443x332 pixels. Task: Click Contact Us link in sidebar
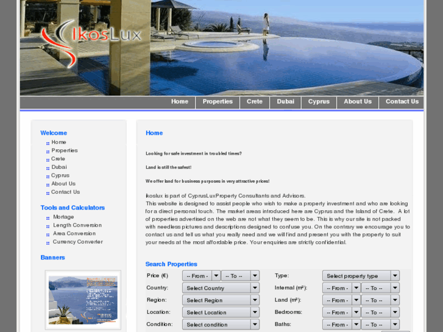coord(66,192)
